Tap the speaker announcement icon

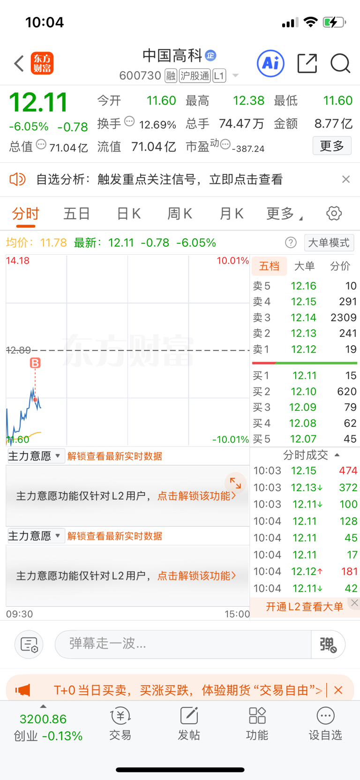[18, 179]
